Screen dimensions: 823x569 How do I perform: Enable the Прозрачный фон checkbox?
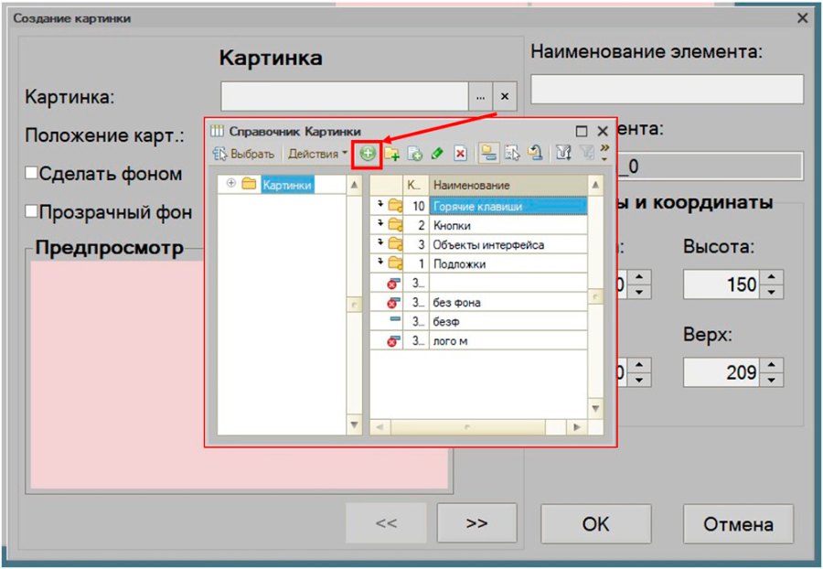(31, 211)
